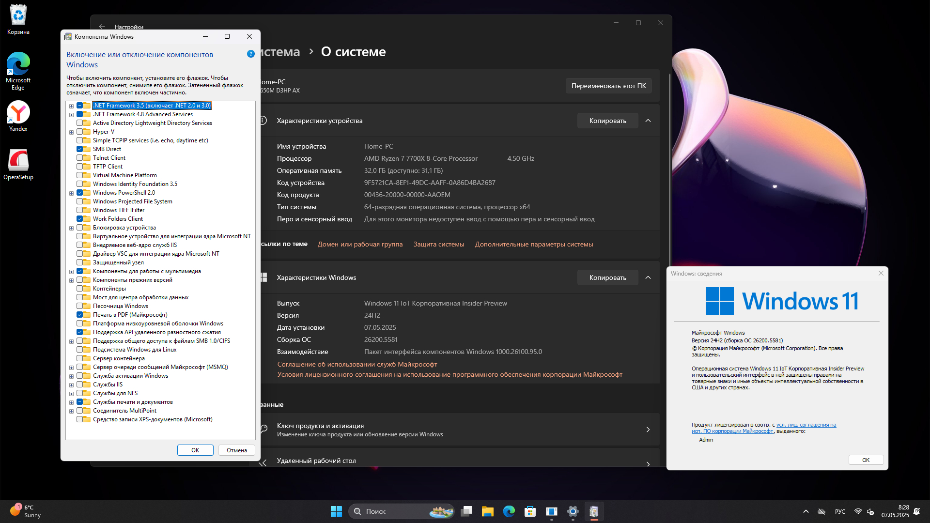Select Active Directory Lightweight Directory Services row
930x523 pixels.
pos(153,123)
